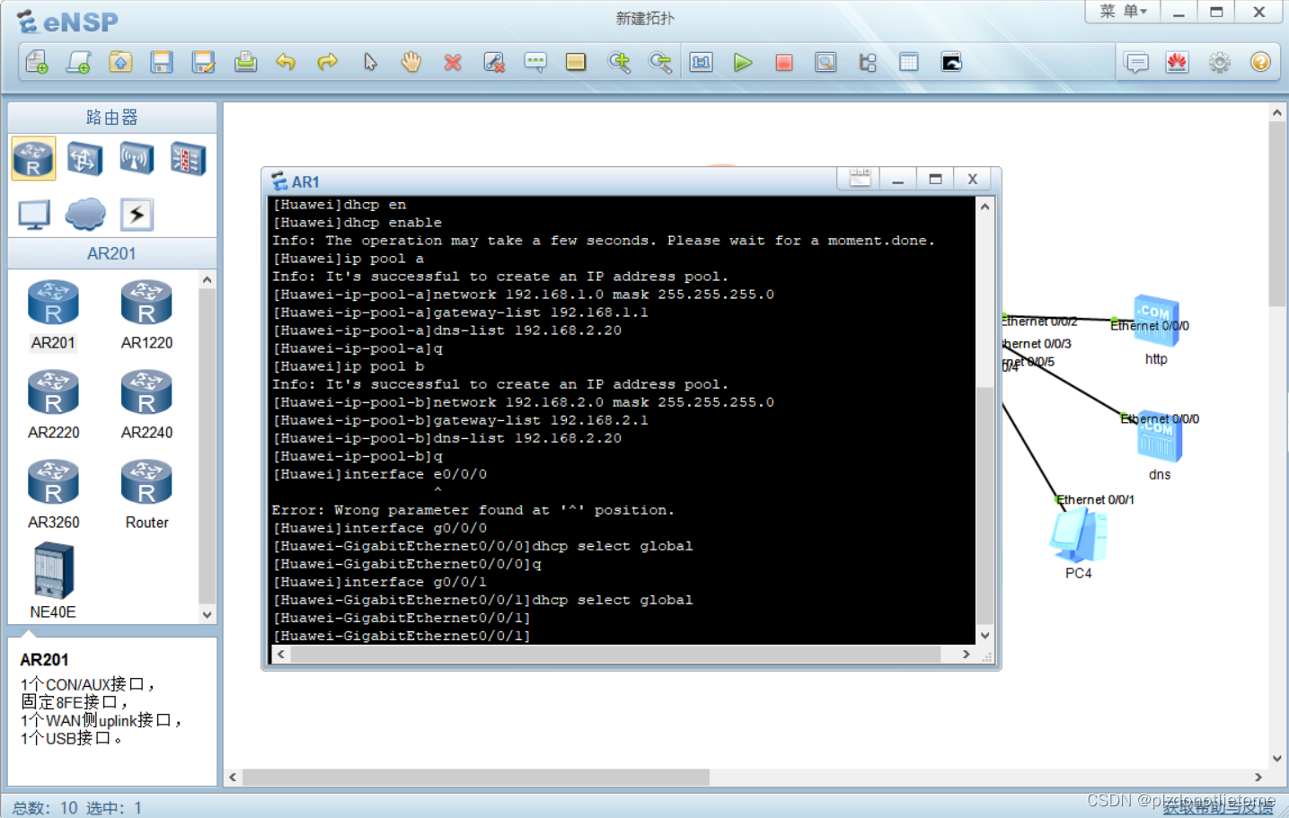This screenshot has height=818, width=1289.
Task: Choose the NE40E device model
Action: (x=53, y=581)
